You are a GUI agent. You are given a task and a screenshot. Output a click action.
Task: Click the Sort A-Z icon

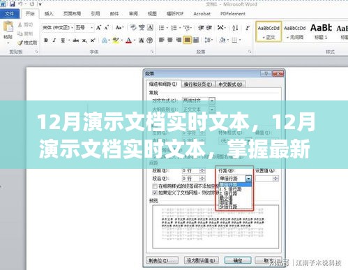[235, 28]
